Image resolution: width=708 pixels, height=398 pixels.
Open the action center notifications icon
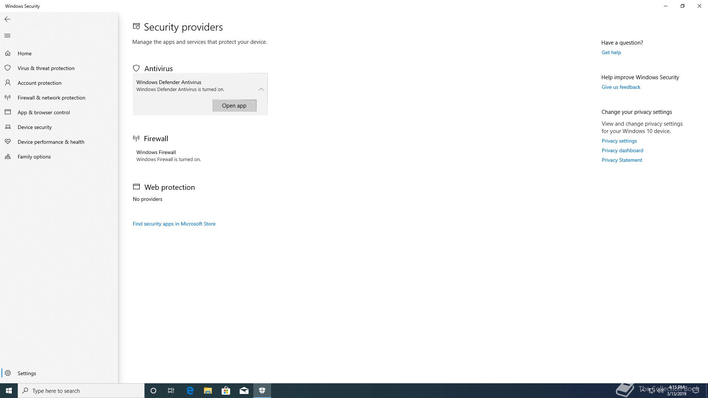point(696,391)
